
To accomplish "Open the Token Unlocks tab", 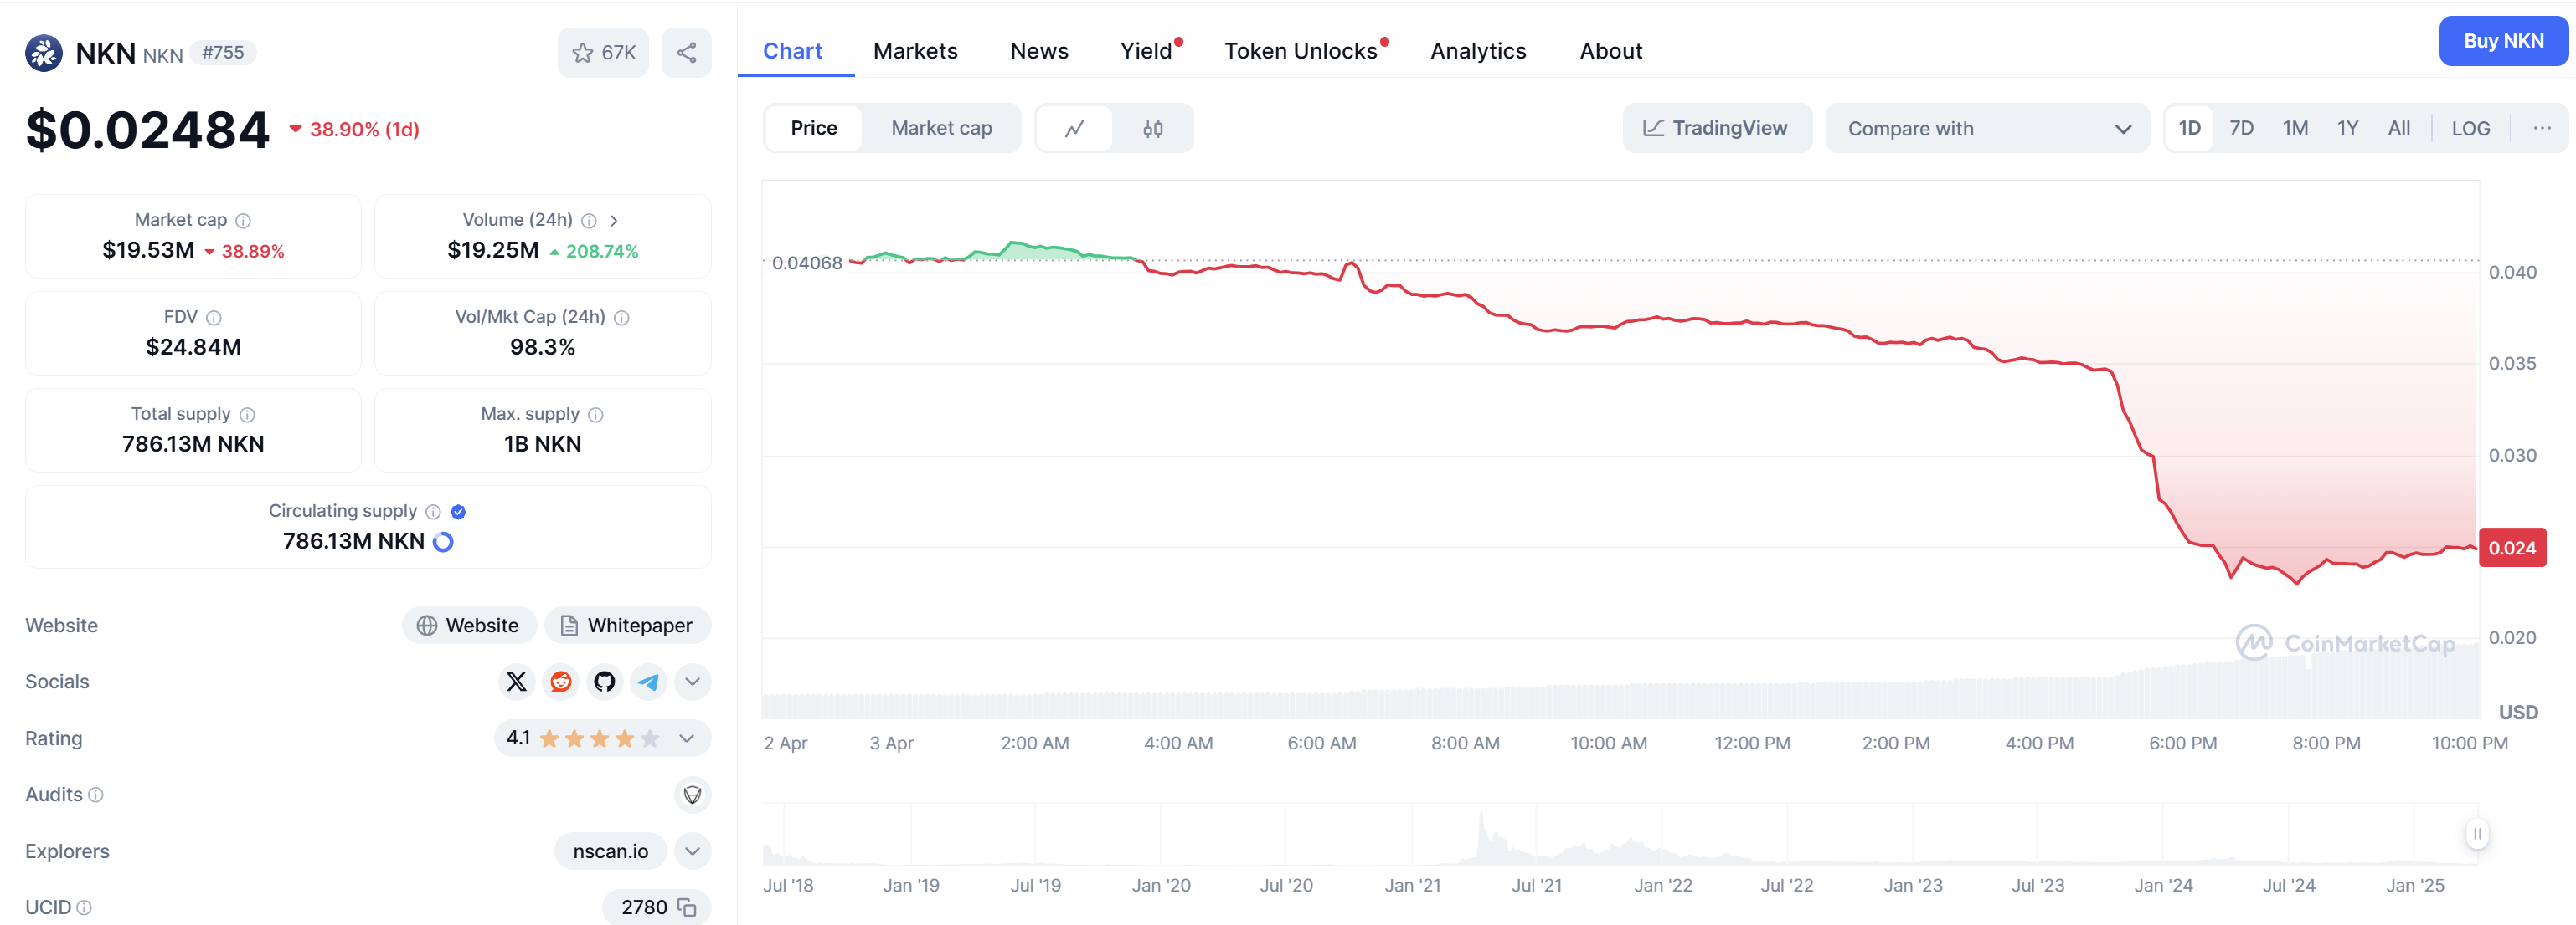I will (x=1300, y=51).
